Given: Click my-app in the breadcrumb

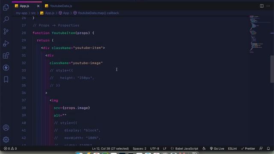Looking at the screenshot, I should point(21,13).
